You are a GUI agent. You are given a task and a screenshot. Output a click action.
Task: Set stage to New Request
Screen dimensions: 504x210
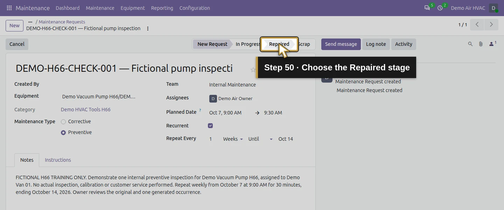(x=212, y=44)
